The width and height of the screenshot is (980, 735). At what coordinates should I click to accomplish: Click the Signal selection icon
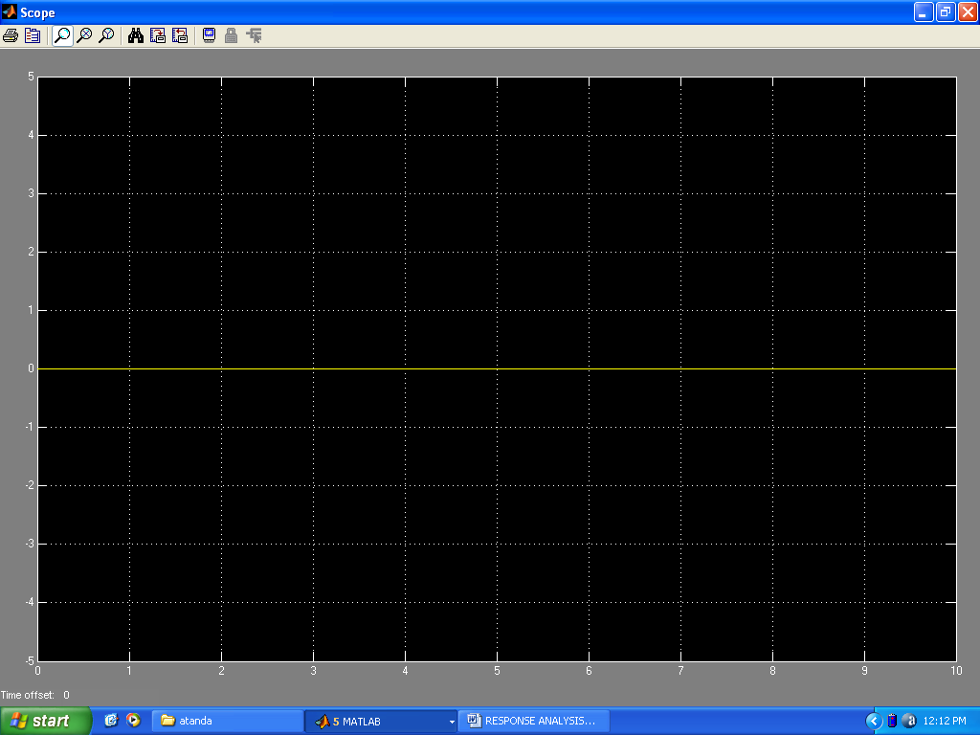(x=254, y=35)
